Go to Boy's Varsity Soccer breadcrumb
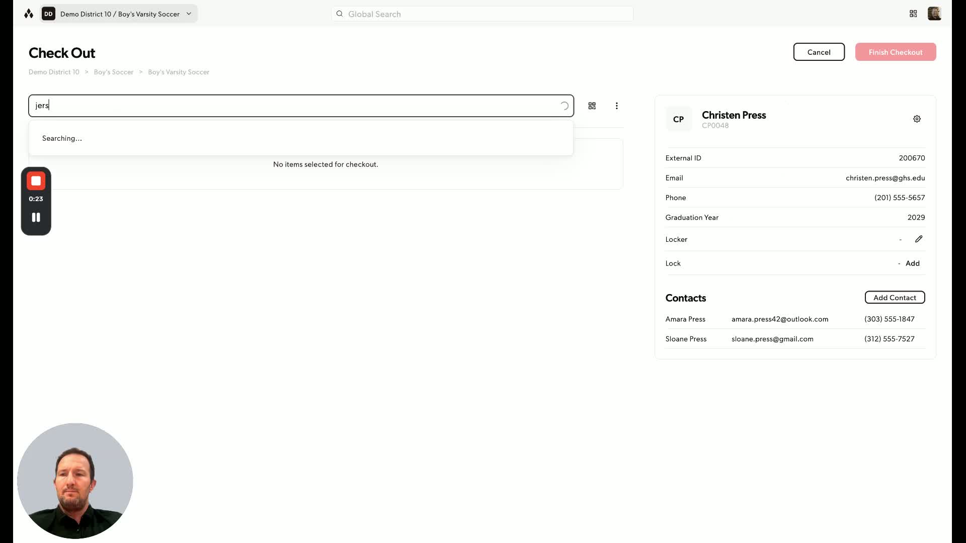Image resolution: width=966 pixels, height=543 pixels. [x=179, y=72]
